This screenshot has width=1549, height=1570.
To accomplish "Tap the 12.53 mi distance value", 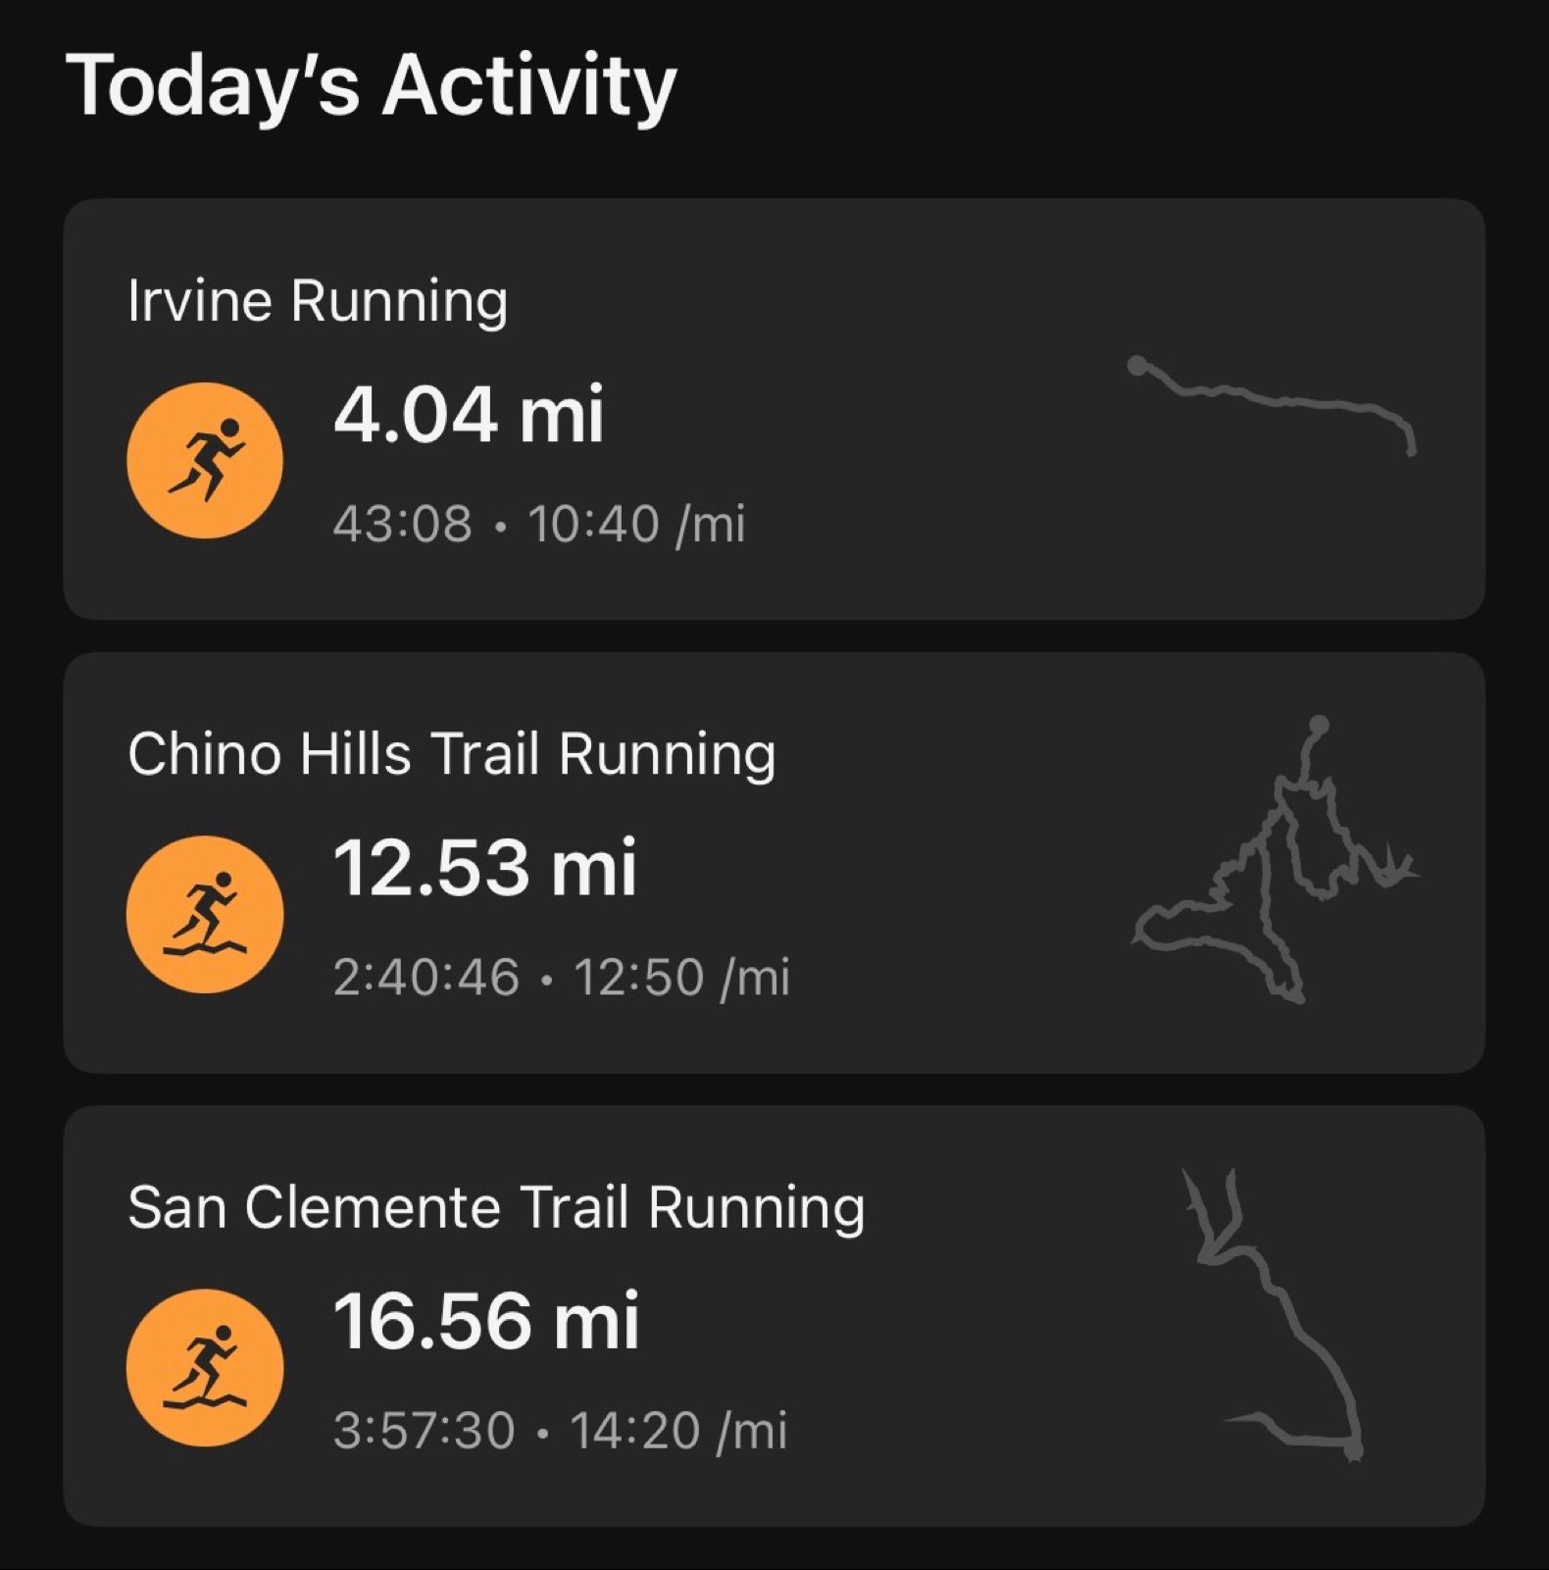I will point(485,868).
